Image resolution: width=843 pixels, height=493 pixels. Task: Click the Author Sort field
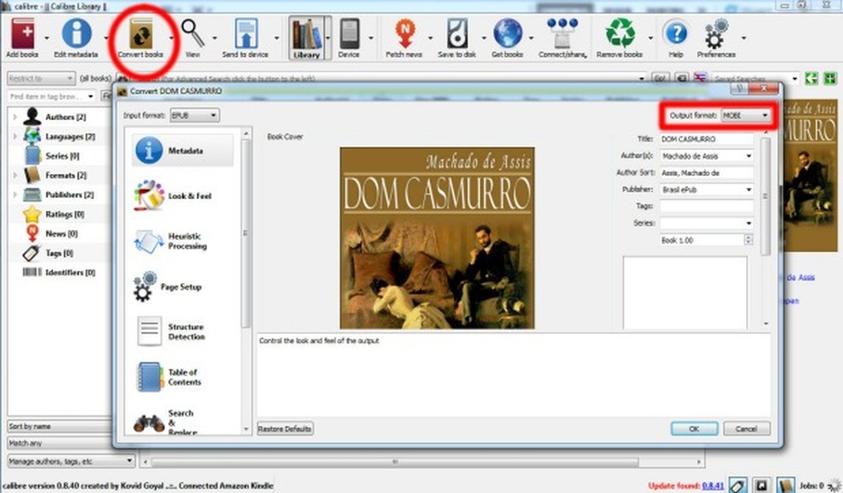click(707, 173)
